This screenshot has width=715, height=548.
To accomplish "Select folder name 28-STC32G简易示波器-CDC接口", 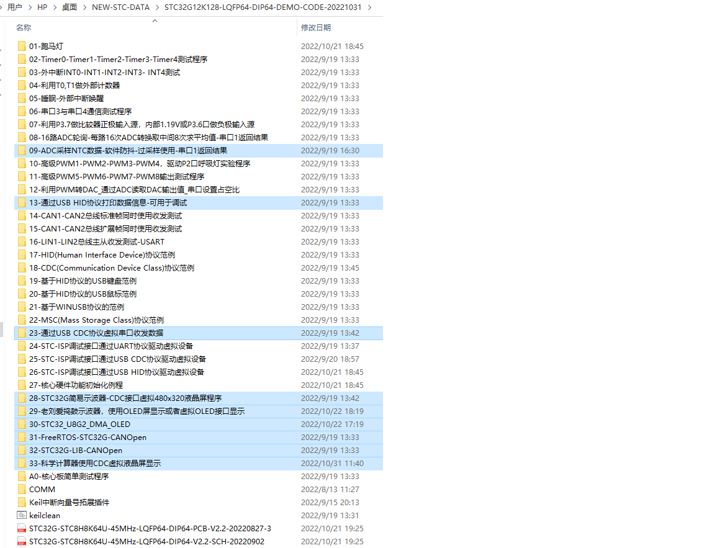I will 125,398.
